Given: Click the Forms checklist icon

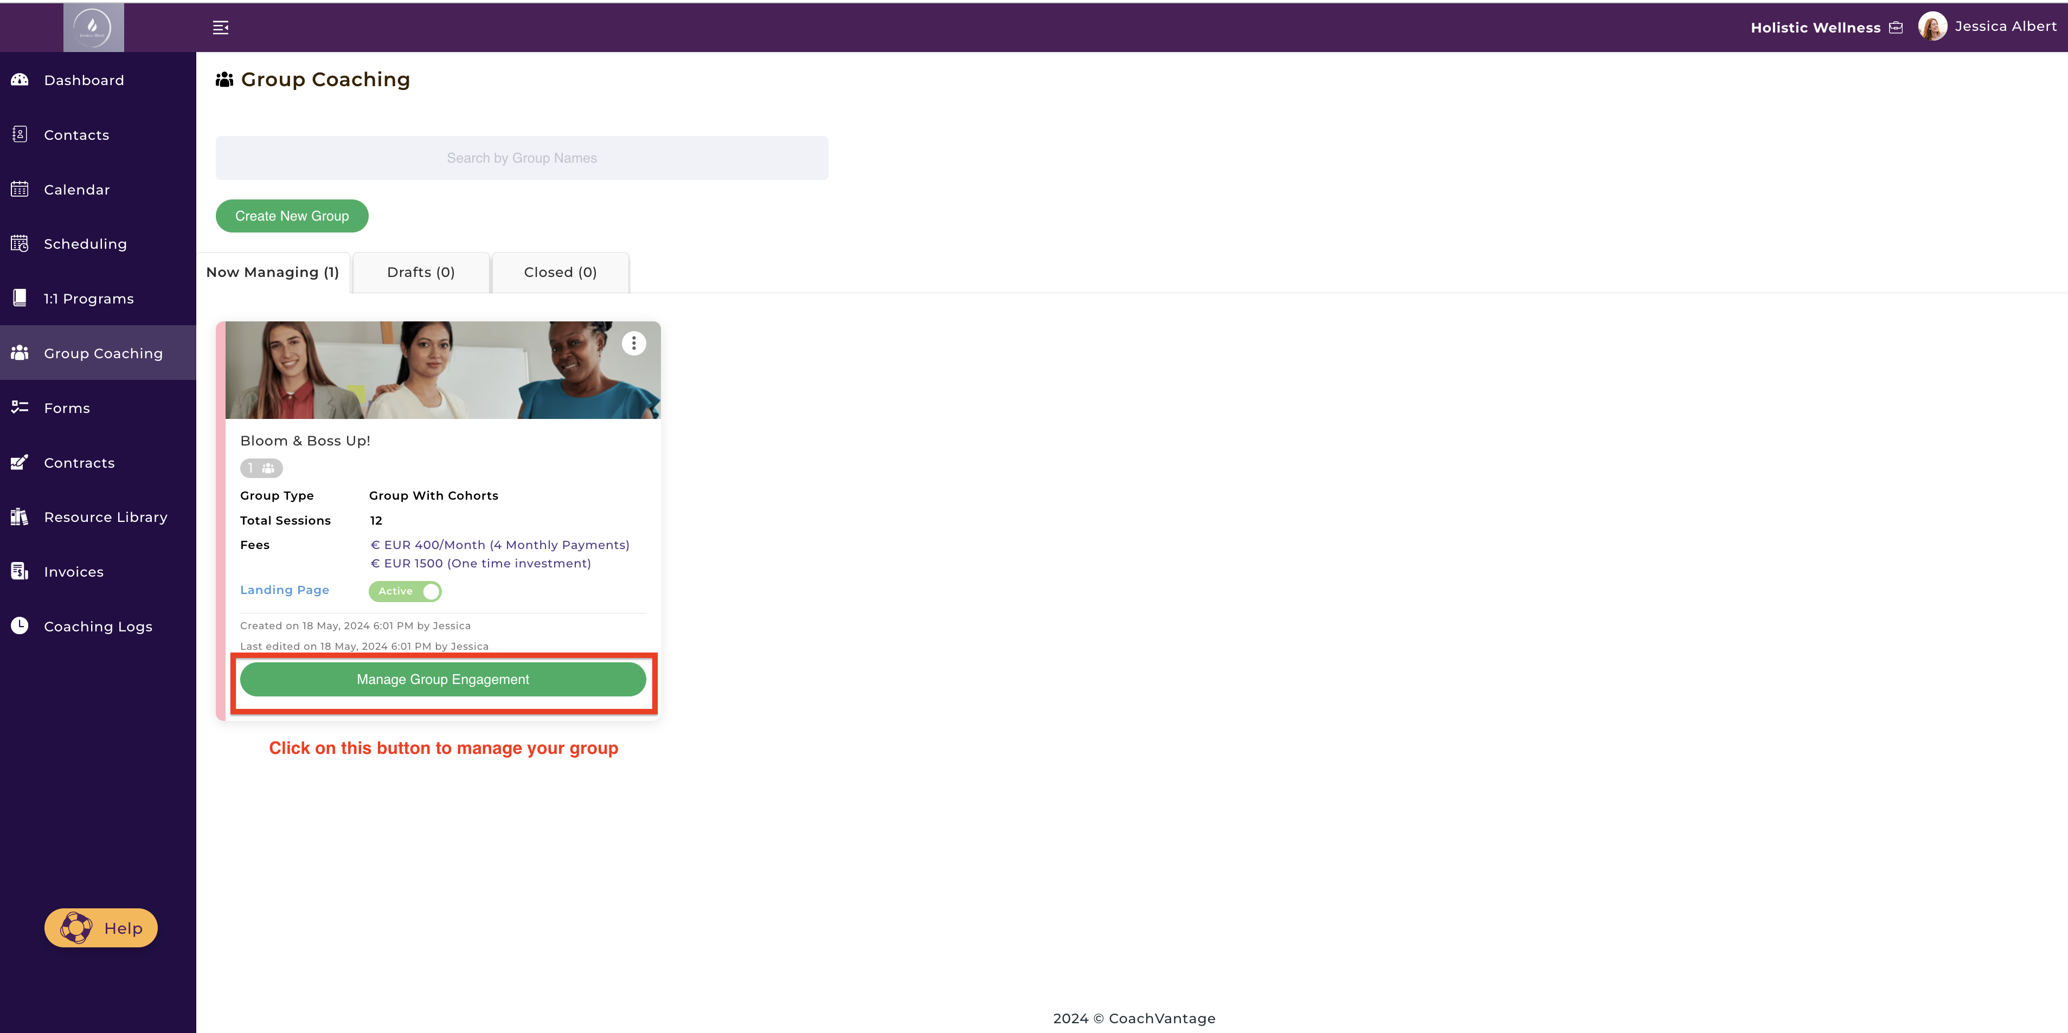Looking at the screenshot, I should 20,408.
